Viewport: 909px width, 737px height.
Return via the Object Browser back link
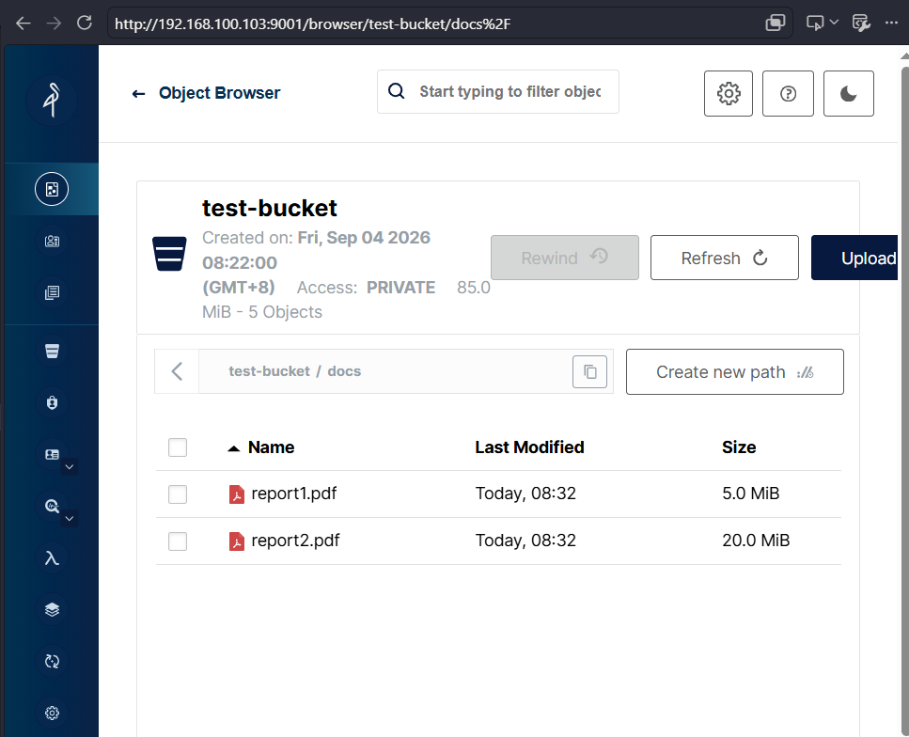pos(206,93)
